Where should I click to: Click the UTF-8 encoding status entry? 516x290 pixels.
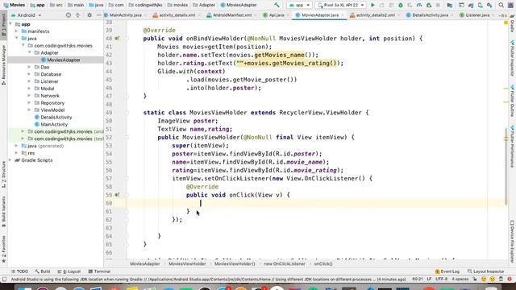click(441, 279)
